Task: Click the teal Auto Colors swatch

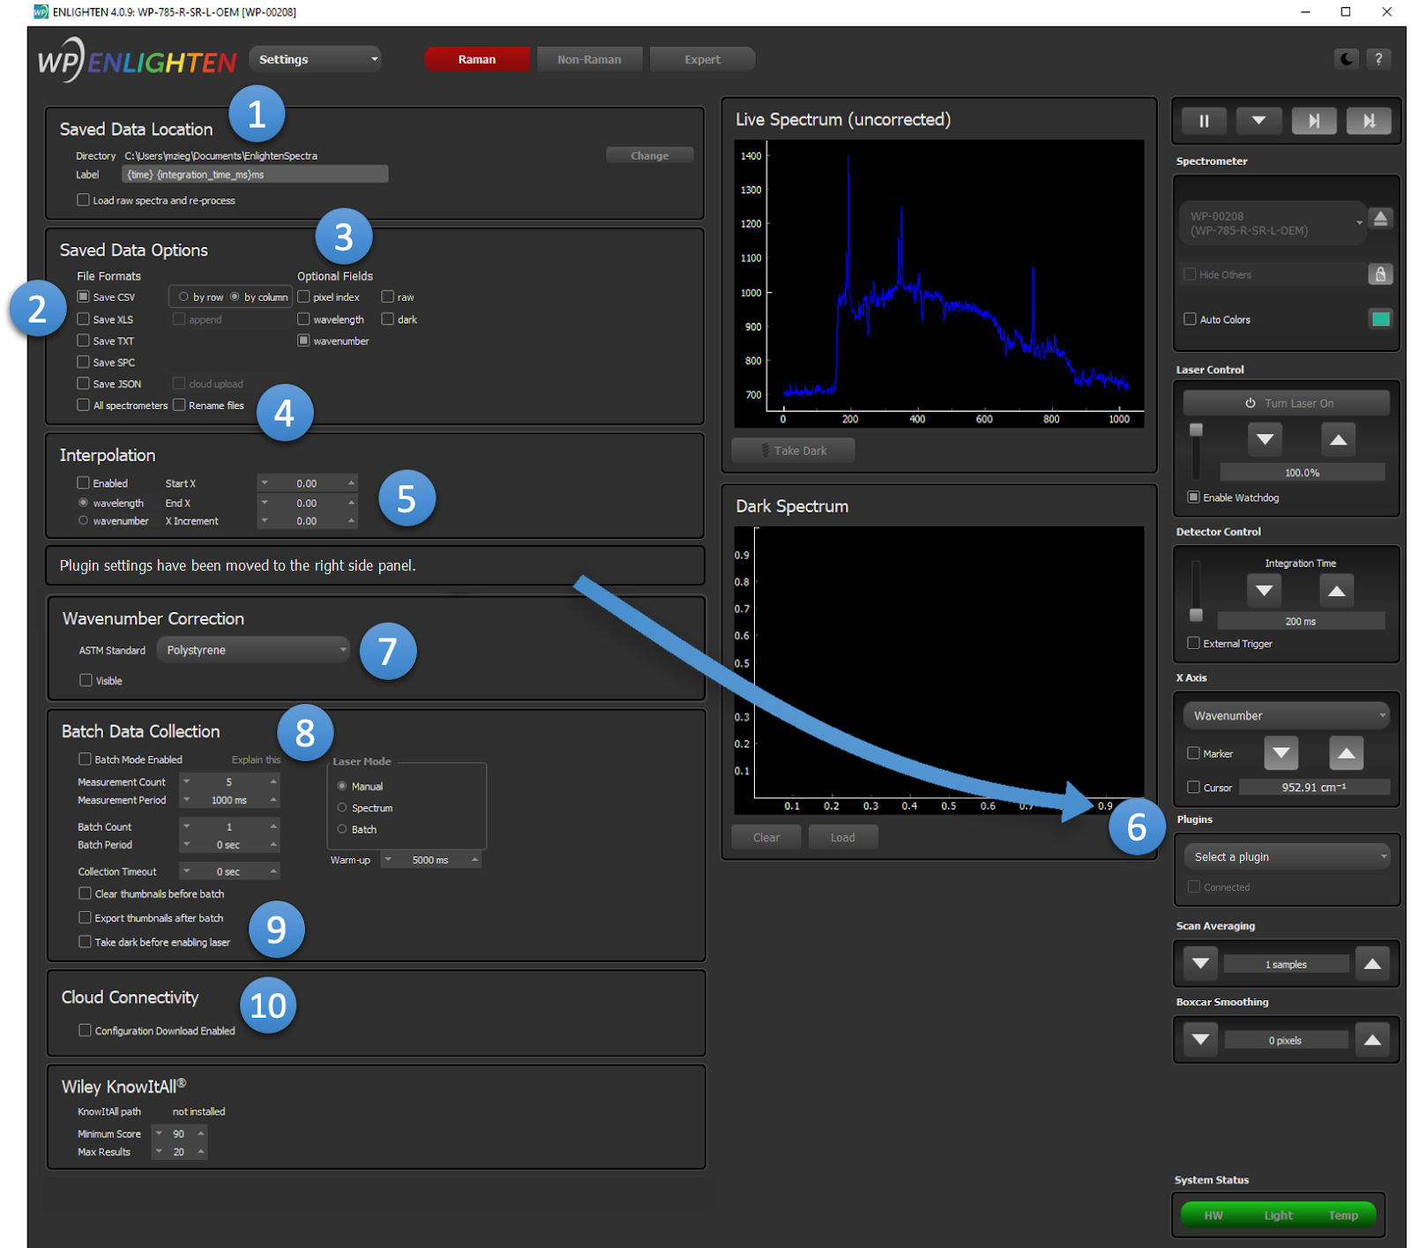Action: click(x=1380, y=319)
